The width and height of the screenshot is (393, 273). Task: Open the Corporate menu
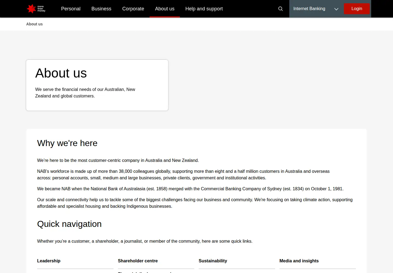[133, 9]
